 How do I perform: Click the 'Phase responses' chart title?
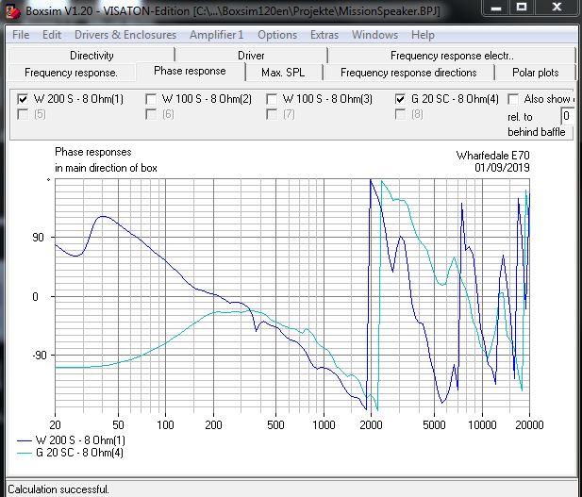click(x=93, y=152)
